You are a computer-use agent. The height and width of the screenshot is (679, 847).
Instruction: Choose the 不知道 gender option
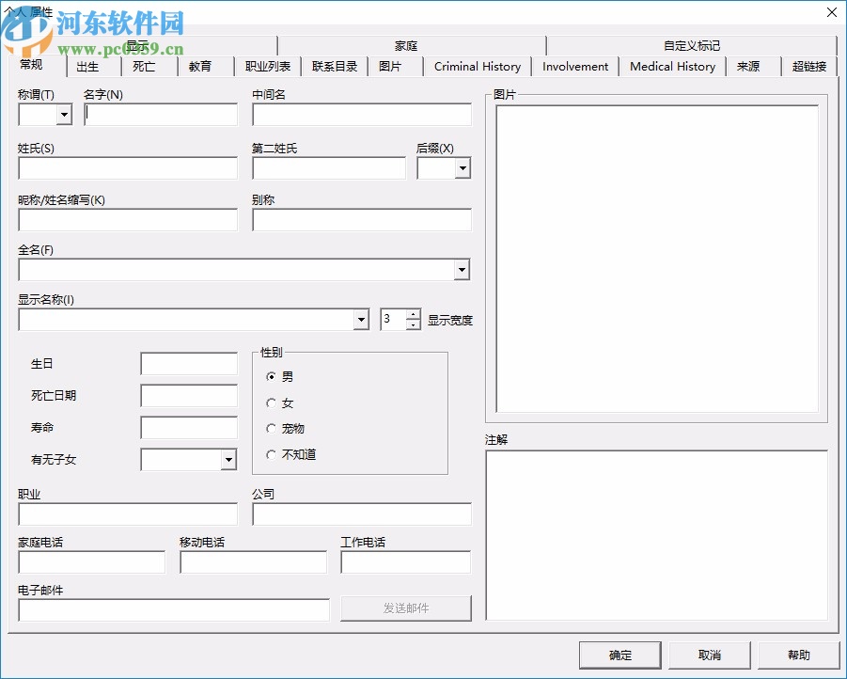point(274,453)
